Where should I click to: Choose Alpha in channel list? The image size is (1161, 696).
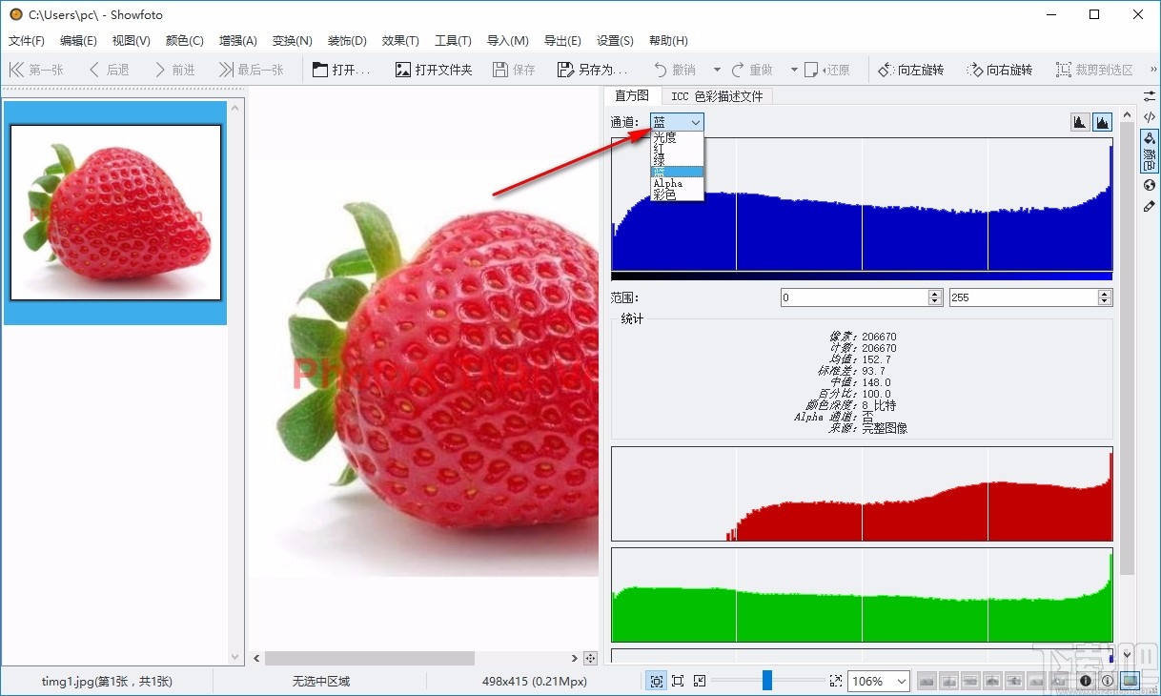pos(678,183)
